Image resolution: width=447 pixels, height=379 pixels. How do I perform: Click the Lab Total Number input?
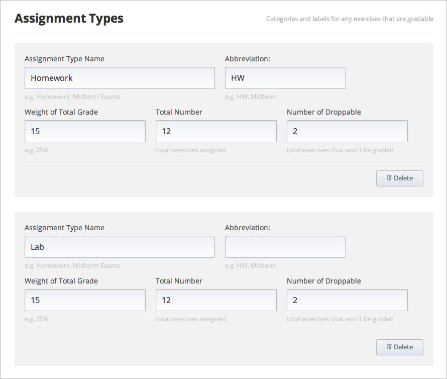(x=216, y=300)
